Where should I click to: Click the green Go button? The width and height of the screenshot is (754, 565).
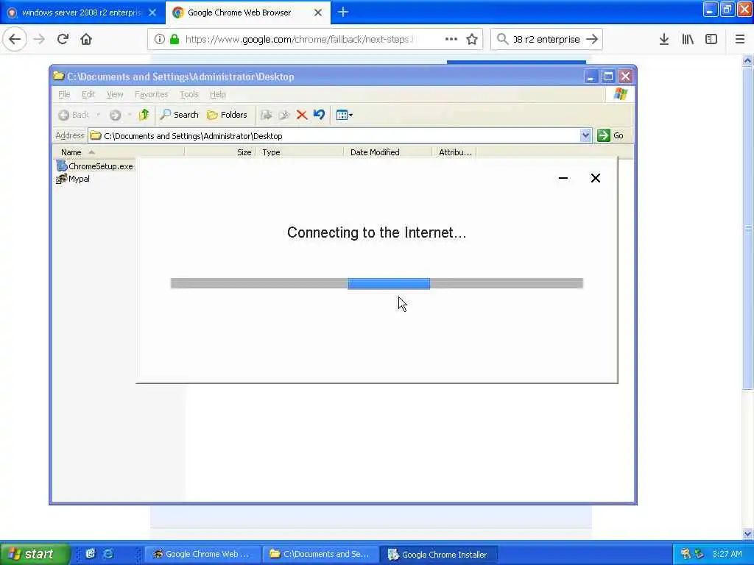[x=610, y=135]
